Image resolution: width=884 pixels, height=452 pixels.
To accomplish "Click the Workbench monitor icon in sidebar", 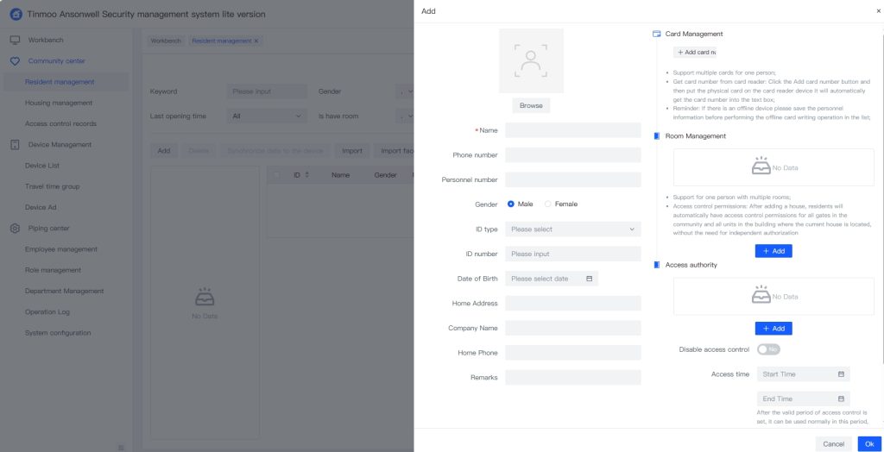I will coord(16,40).
